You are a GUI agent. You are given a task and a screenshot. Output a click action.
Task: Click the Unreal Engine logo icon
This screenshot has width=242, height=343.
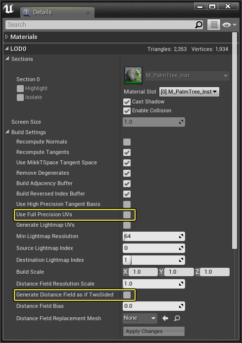click(x=8, y=9)
